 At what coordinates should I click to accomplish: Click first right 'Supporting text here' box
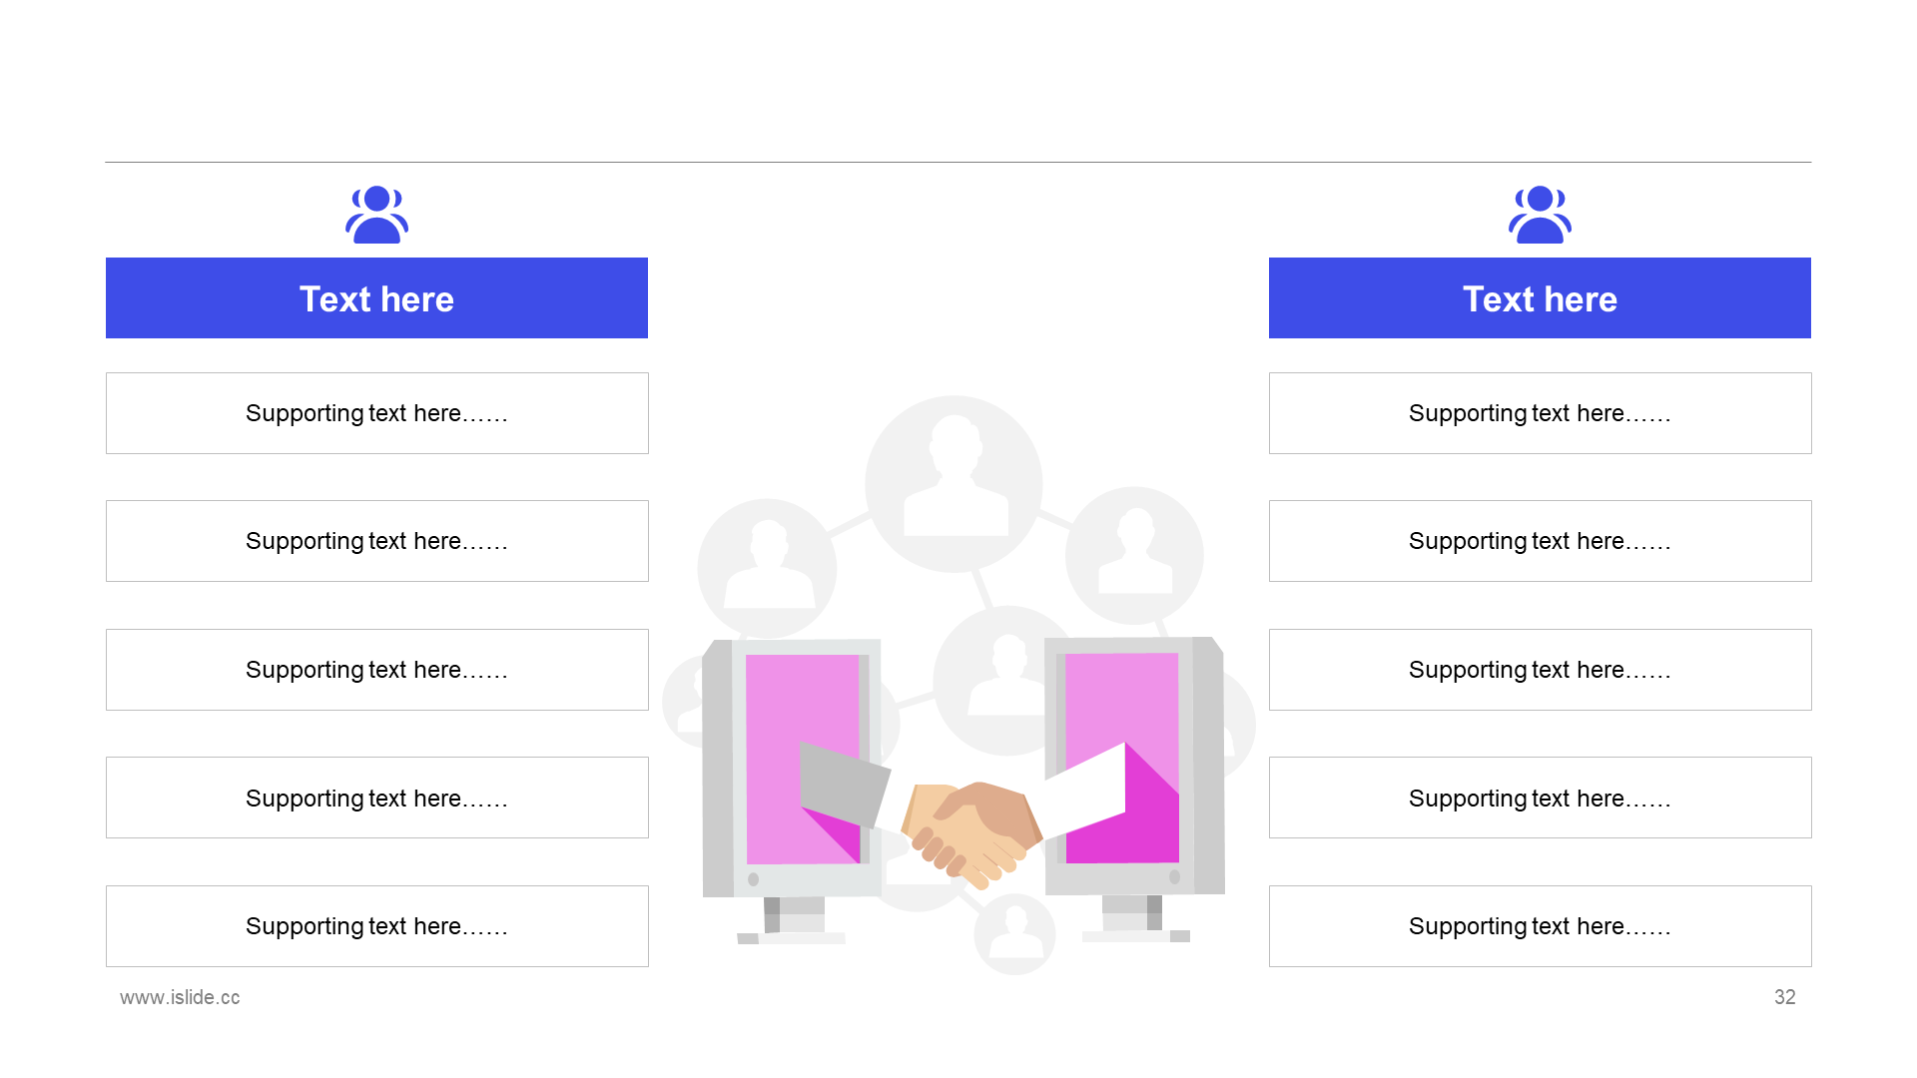(x=1541, y=413)
